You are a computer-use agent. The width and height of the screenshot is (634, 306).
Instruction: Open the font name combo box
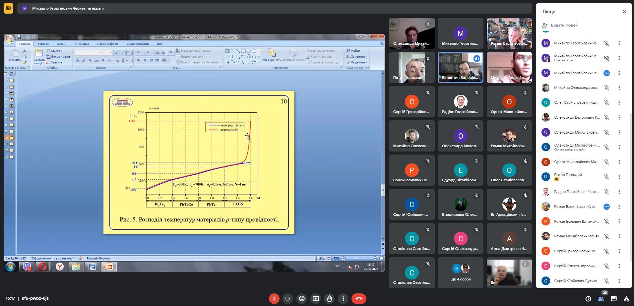pos(88,53)
